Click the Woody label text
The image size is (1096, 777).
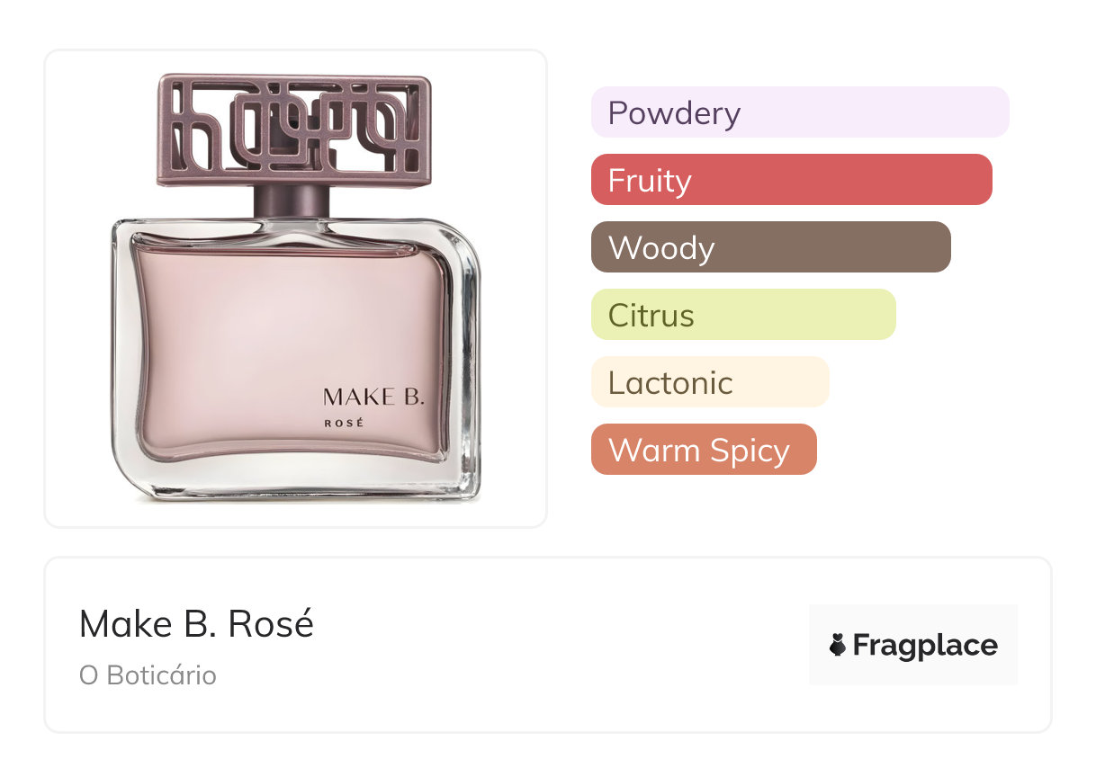click(x=660, y=247)
